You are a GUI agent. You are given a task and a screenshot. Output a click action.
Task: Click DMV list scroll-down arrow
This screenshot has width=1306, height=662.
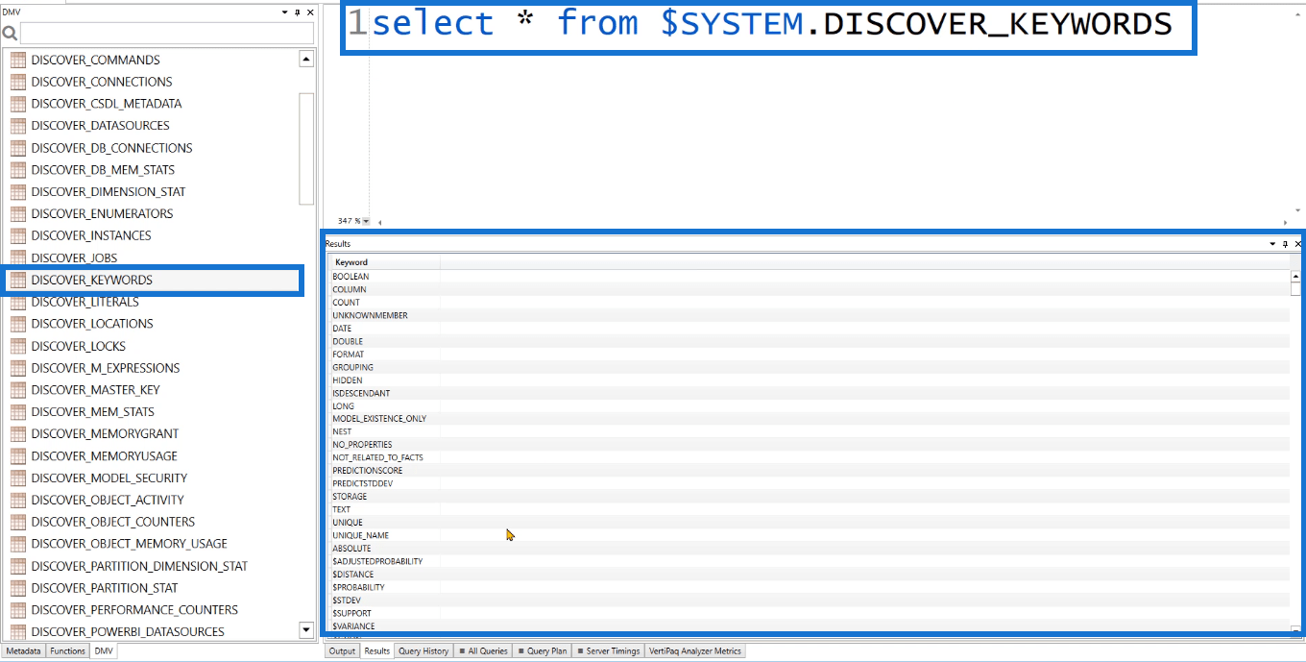pos(306,630)
